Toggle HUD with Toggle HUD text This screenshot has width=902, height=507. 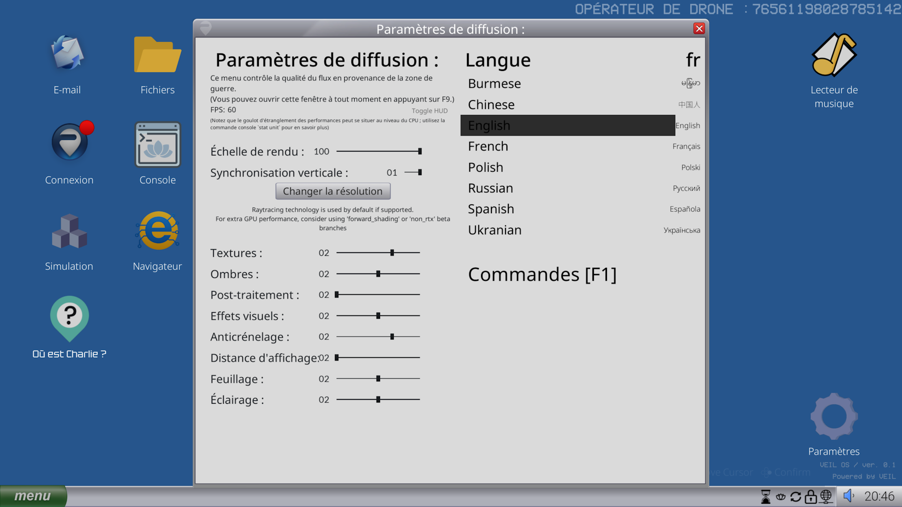pos(429,111)
